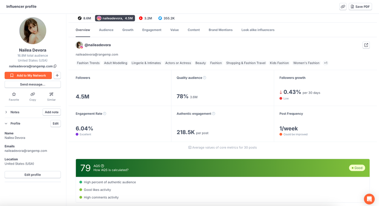This screenshot has height=206, width=379.
Task: Open the orange chat support bubble
Action: coord(369,199)
